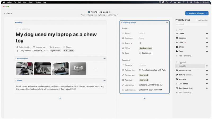Click the Assignee person icon in sidebar
Screen dimensions: 212x119
click(x=177, y=38)
